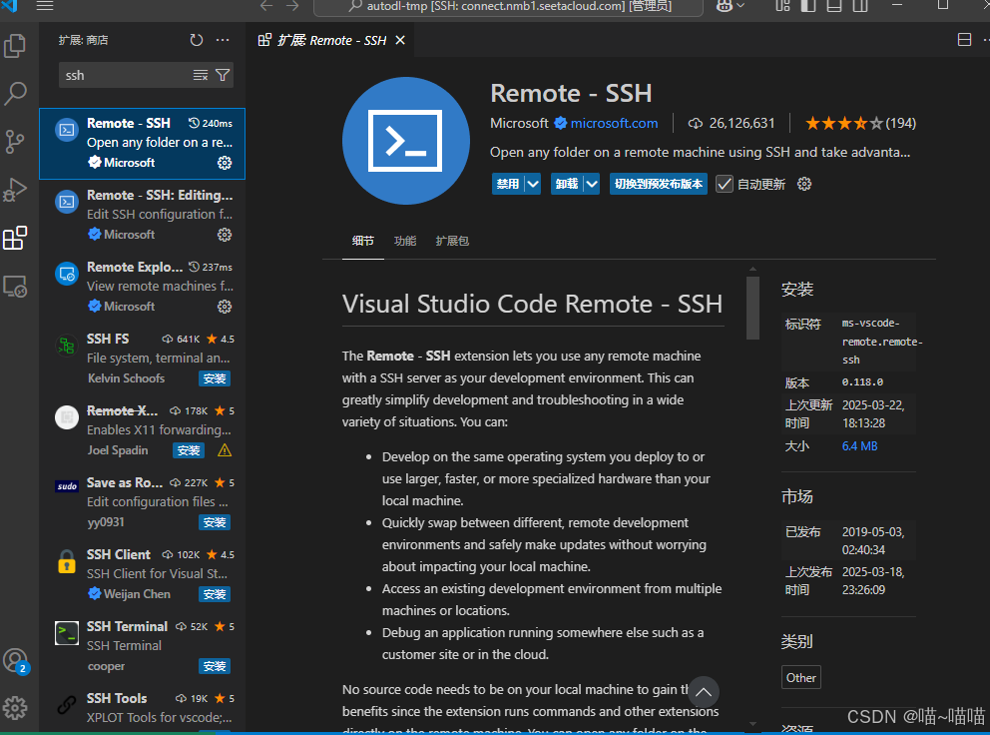Image resolution: width=990 pixels, height=735 pixels.
Task: Open the Accounts icon with badge 2
Action: pos(15,661)
